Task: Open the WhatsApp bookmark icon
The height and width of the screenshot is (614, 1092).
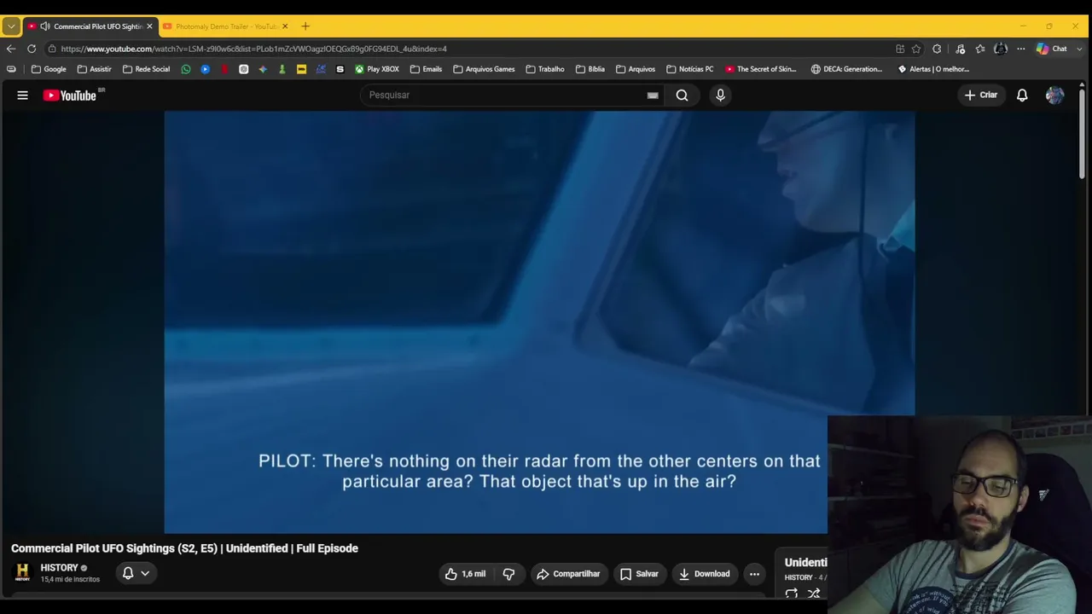Action: click(186, 69)
